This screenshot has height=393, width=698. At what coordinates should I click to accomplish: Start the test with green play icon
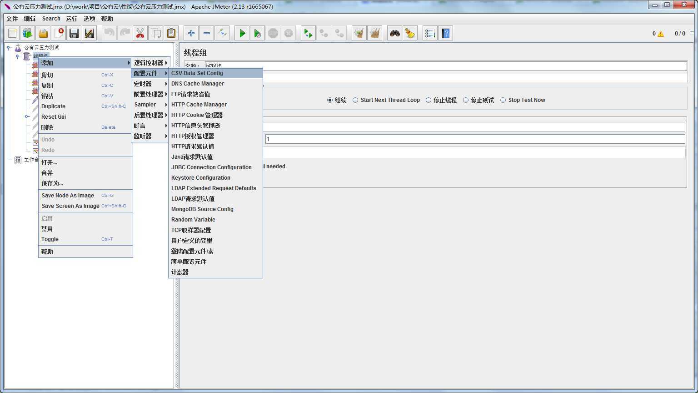(242, 33)
